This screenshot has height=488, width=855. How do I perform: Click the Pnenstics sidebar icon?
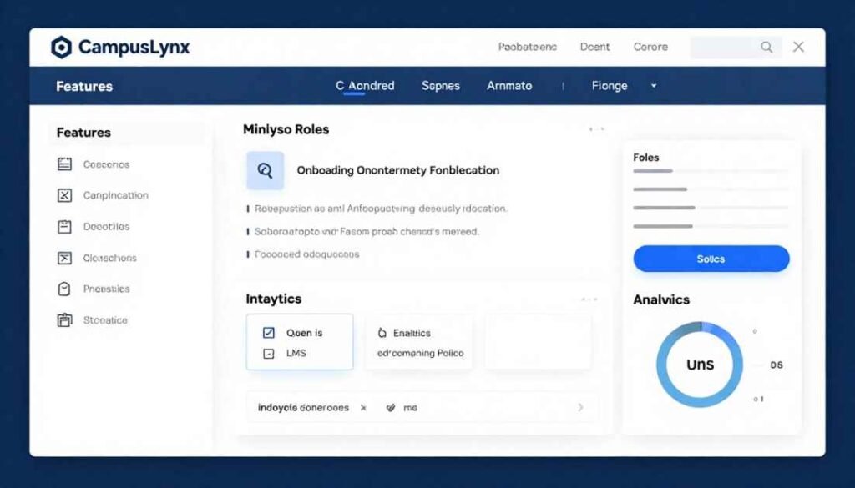pos(65,289)
